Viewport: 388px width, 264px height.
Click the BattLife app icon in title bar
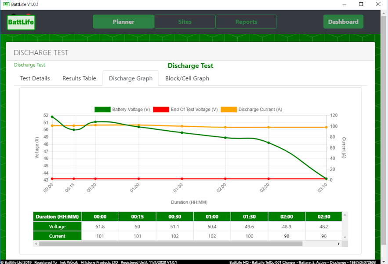click(6, 4)
